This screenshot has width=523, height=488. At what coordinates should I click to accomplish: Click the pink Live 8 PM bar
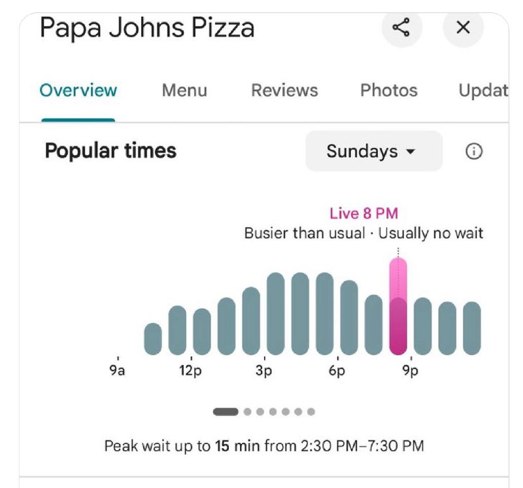tap(398, 306)
